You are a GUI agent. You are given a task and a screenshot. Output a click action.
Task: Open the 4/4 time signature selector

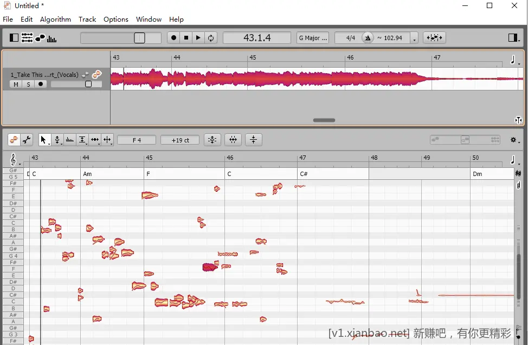[351, 37]
